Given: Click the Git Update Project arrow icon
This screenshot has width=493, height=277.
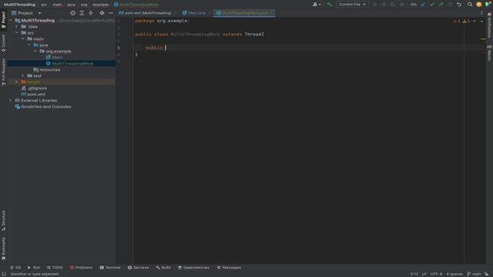Looking at the screenshot, I should [x=423, y=5].
